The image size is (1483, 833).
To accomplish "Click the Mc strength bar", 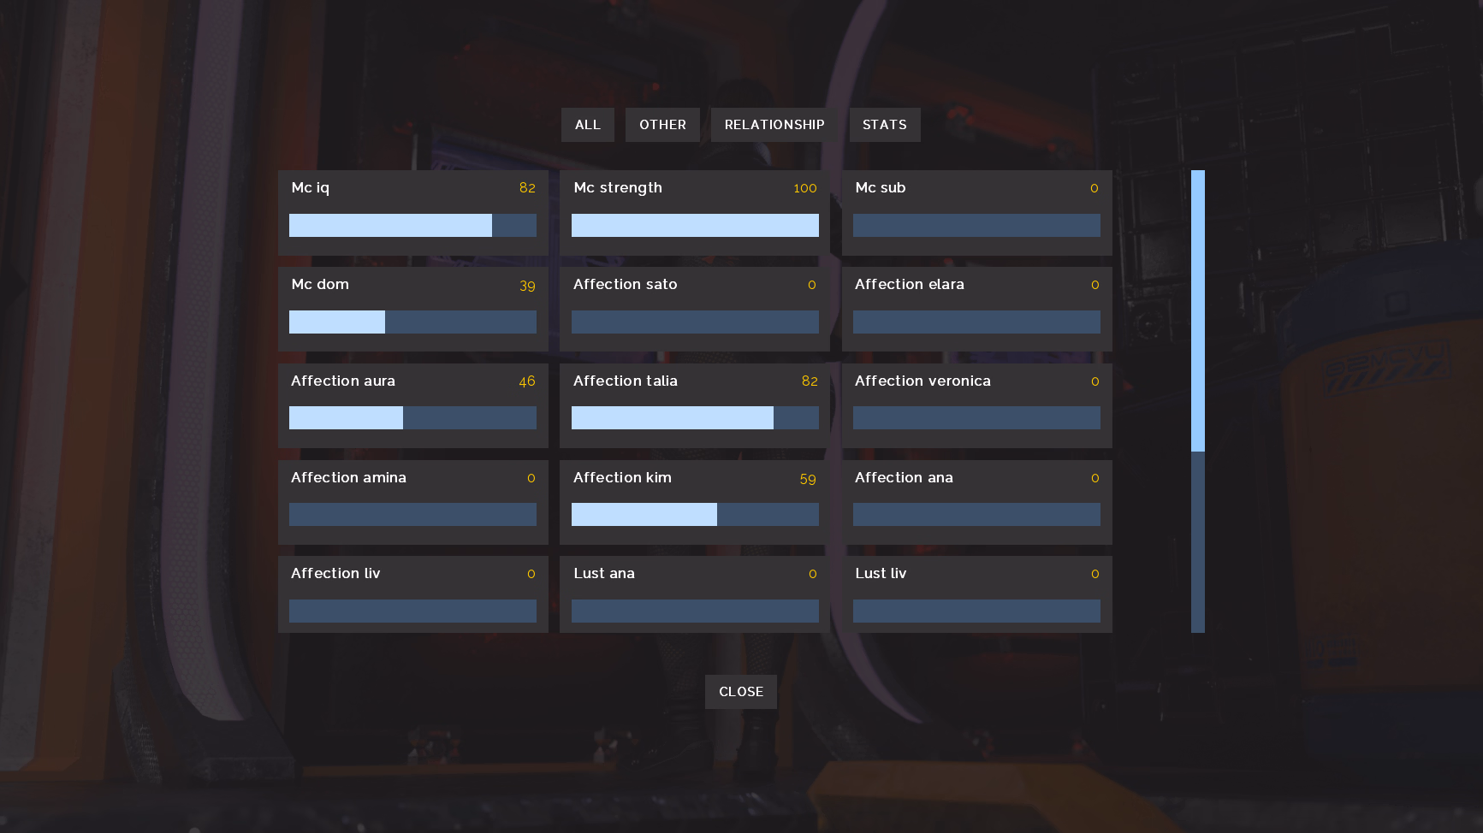I will (694, 226).
